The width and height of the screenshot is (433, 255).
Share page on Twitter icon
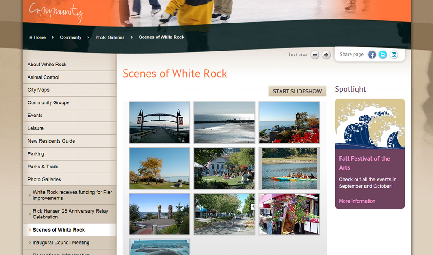(x=383, y=55)
